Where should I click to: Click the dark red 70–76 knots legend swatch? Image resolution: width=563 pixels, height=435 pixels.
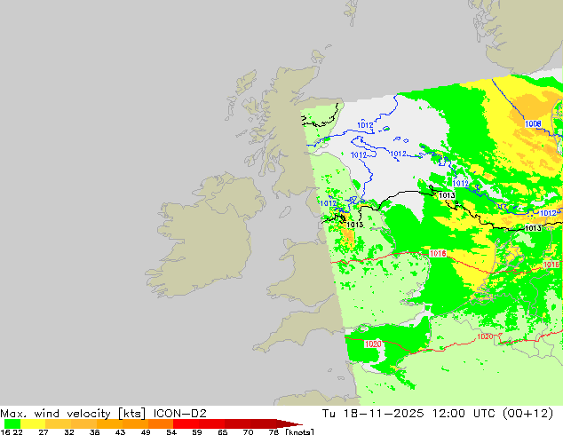click(263, 423)
